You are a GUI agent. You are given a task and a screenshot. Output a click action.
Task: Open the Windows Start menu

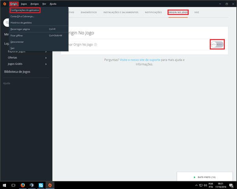click(x=4, y=185)
